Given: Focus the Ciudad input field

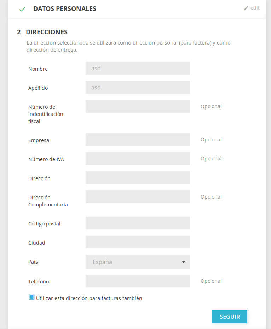Looking at the screenshot, I should (138, 242).
